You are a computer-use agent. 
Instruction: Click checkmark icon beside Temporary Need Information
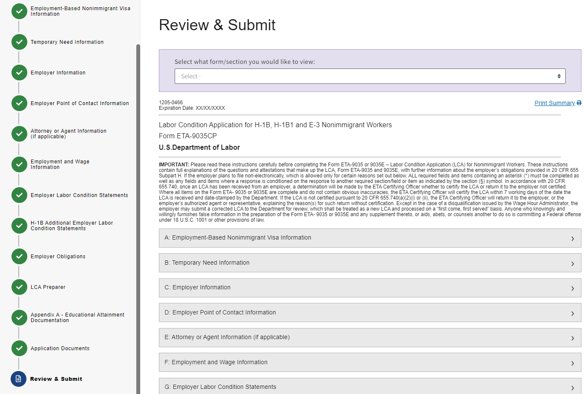19,42
